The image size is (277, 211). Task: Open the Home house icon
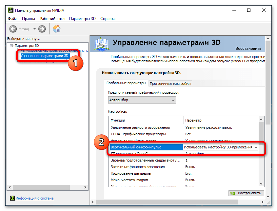(x=57, y=29)
